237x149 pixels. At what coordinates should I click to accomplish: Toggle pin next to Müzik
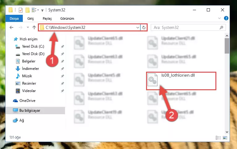(x=62, y=76)
